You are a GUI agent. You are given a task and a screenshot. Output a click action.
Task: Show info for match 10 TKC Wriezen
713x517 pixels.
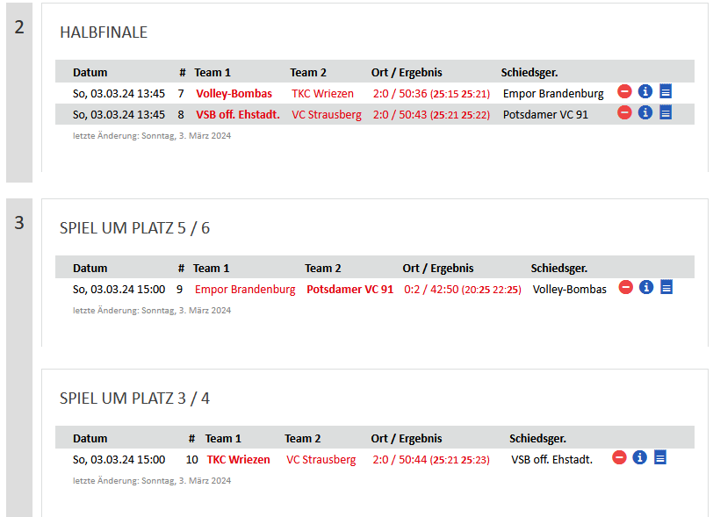coord(639,457)
